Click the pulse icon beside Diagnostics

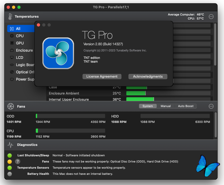pyautogui.click(x=10, y=145)
